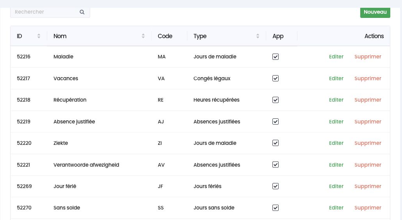
Task: Click code cell AJ
Action: click(x=161, y=122)
